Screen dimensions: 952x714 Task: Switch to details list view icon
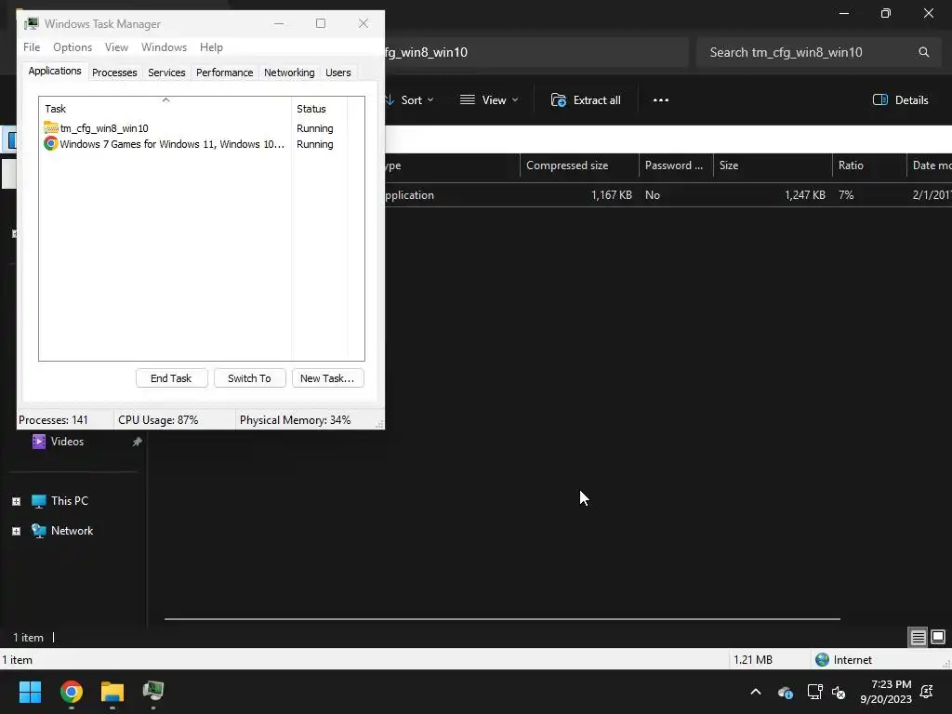coord(918,637)
